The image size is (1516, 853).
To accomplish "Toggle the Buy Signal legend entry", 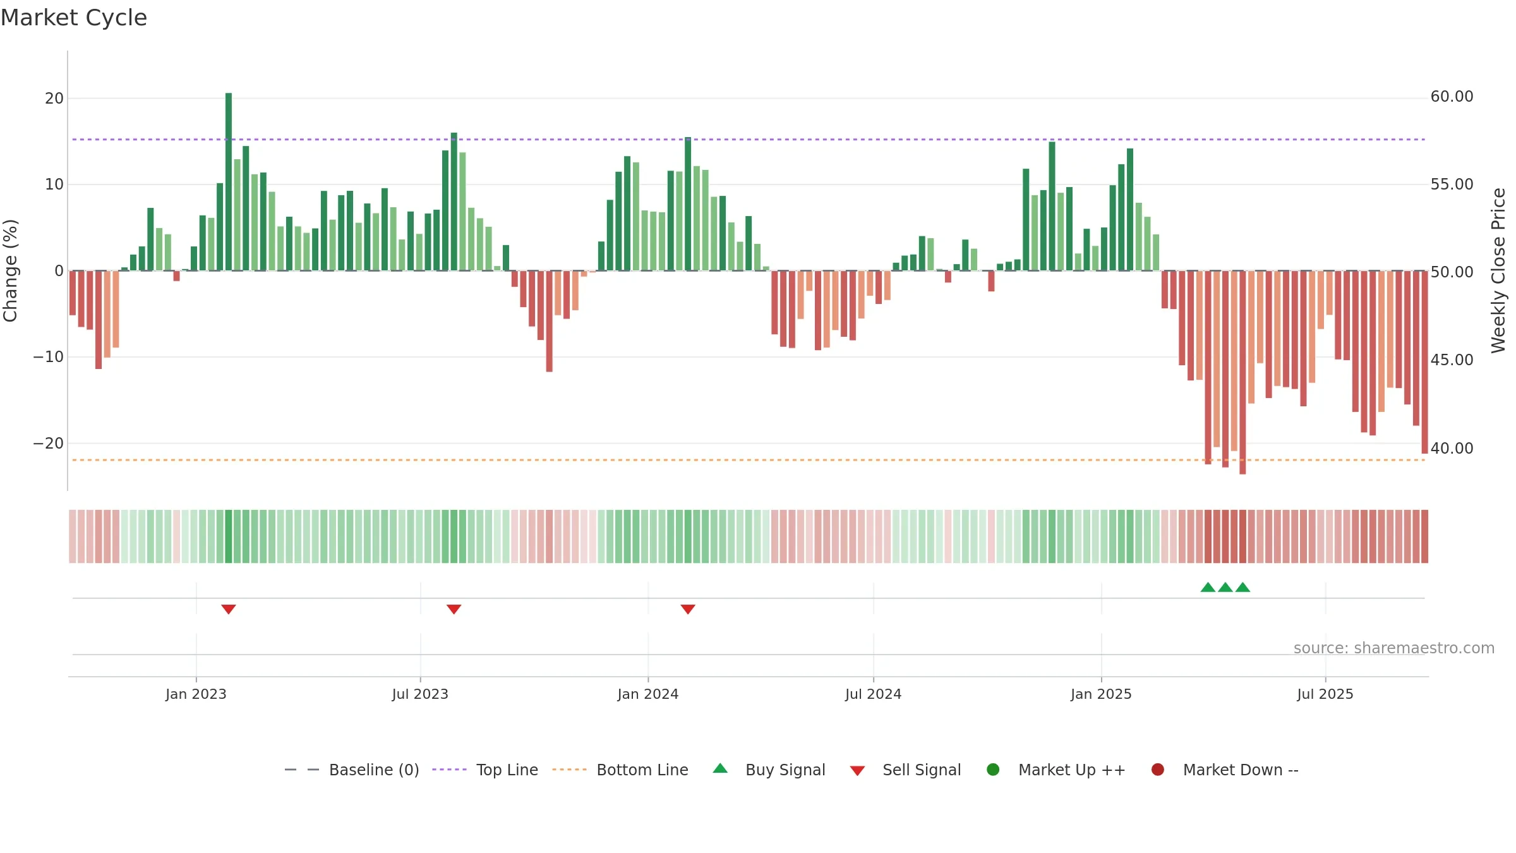I will click(x=769, y=770).
